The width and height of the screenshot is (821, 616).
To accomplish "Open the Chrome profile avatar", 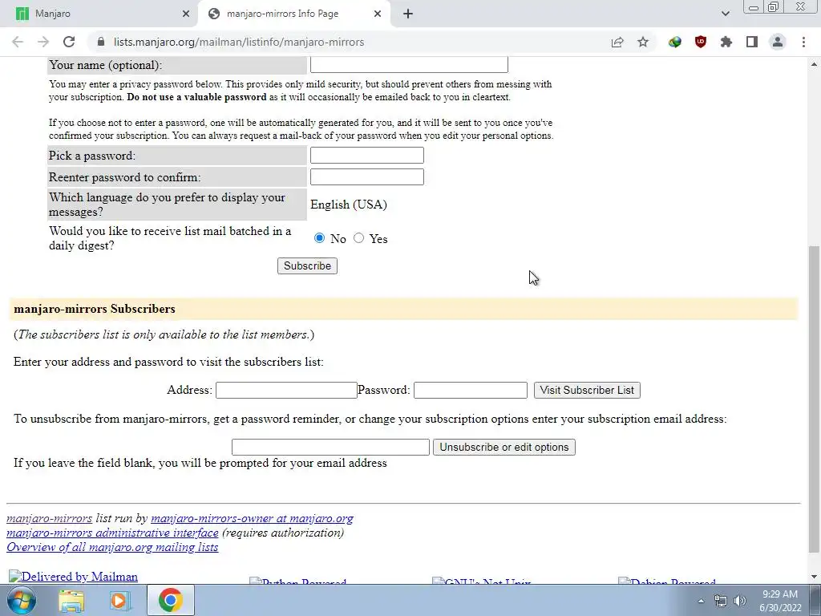I will tap(778, 42).
